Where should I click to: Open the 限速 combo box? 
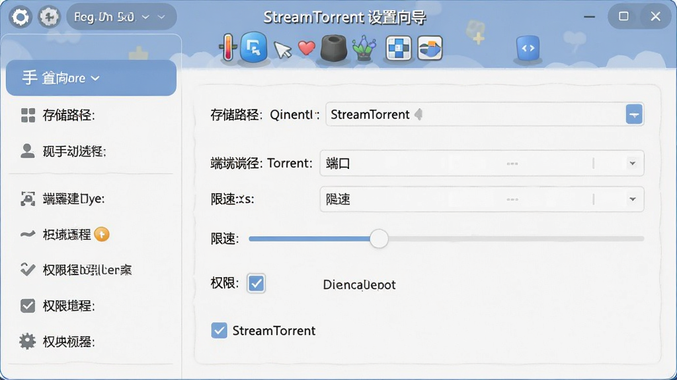click(482, 199)
